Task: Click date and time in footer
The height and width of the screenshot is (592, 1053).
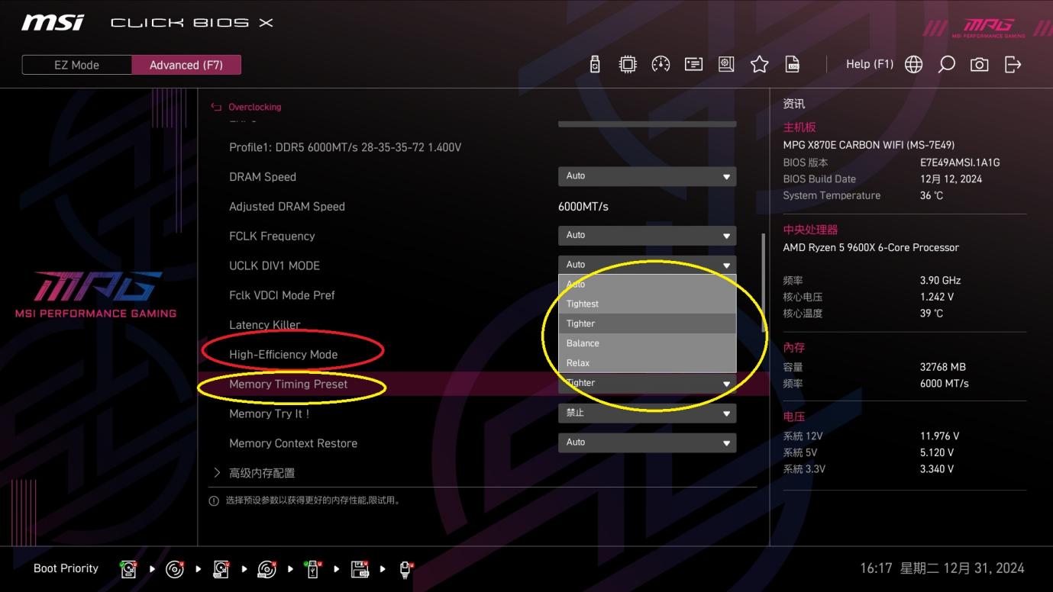Action: tap(942, 568)
